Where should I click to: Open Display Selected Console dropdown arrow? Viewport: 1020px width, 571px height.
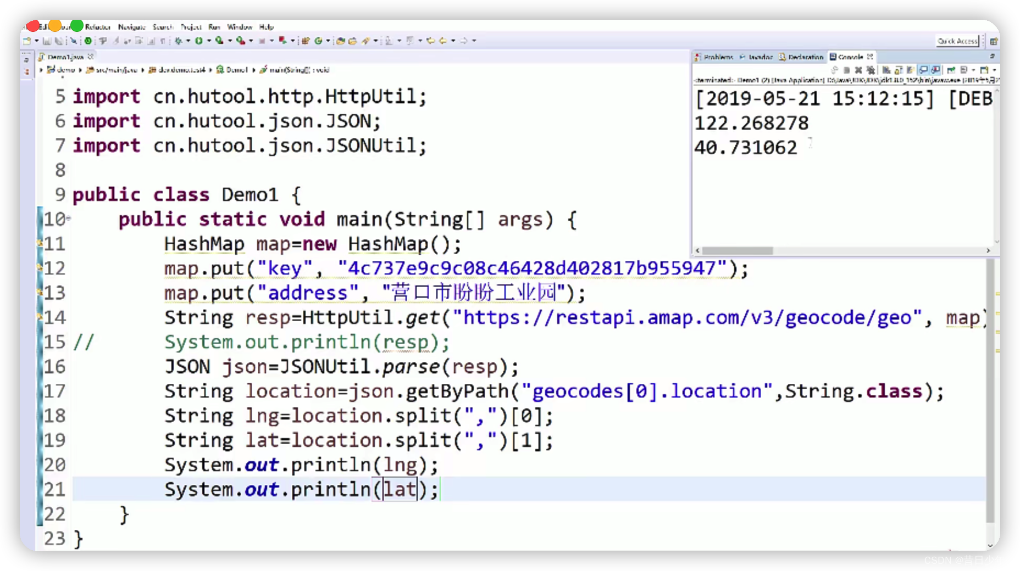[973, 70]
